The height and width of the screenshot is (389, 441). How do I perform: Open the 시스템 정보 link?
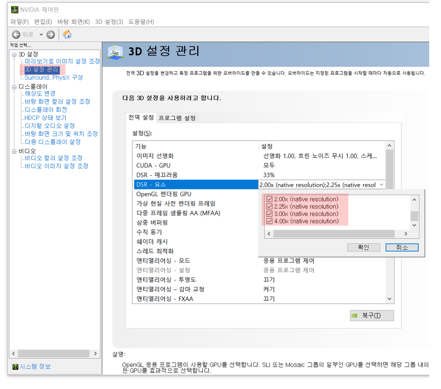pyautogui.click(x=35, y=367)
